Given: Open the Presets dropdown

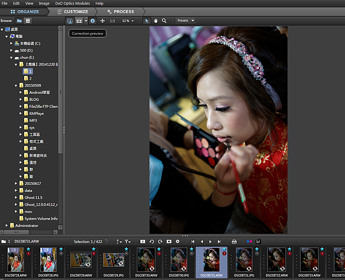Looking at the screenshot, I should (x=185, y=21).
